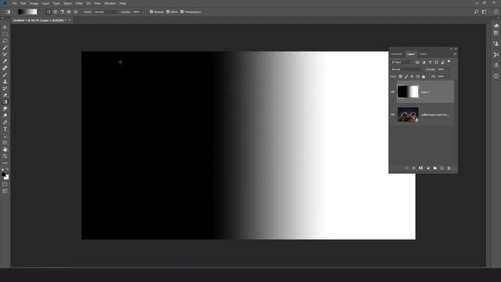Open the search icon in options bar
The image size is (501, 282).
pos(476,12)
